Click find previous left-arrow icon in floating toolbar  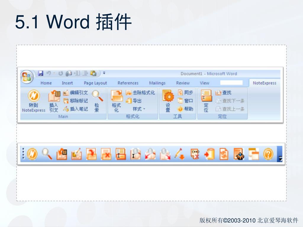point(150,154)
